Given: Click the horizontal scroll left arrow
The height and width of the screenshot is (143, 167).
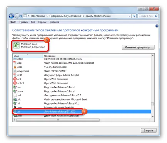Looking at the screenshot, I should tap(14, 120).
